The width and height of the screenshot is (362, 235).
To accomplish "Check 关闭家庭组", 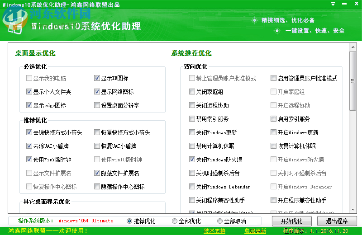I will tap(192, 92).
